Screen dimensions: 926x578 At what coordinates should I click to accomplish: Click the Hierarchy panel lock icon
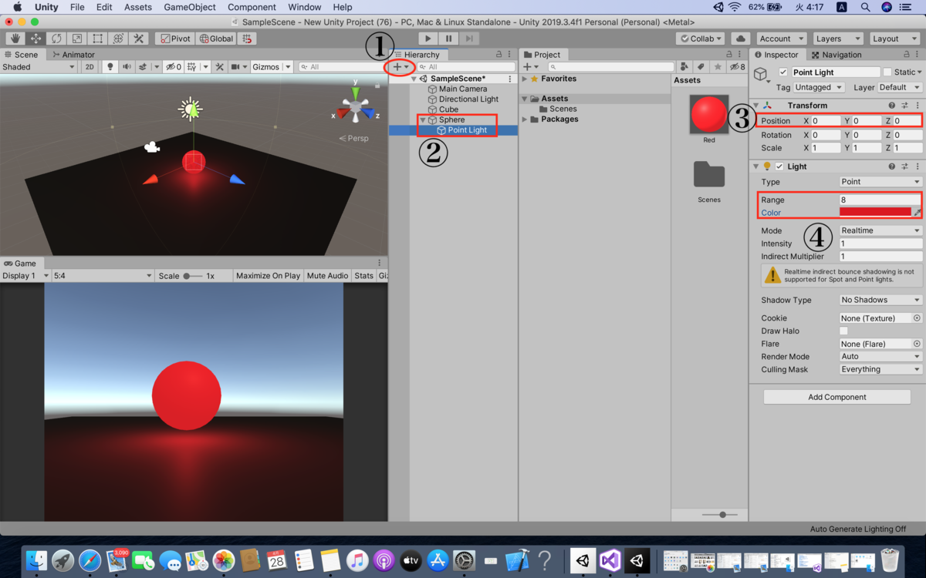point(498,55)
